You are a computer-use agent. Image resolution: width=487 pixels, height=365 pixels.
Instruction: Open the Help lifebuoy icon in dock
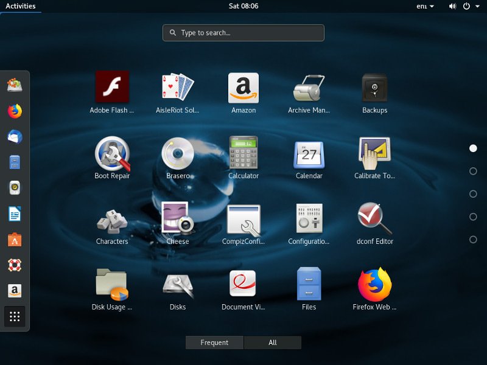15,265
